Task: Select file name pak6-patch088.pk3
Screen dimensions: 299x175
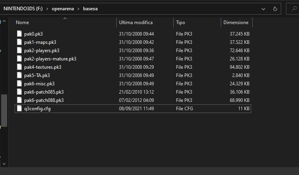Action: tap(44, 100)
